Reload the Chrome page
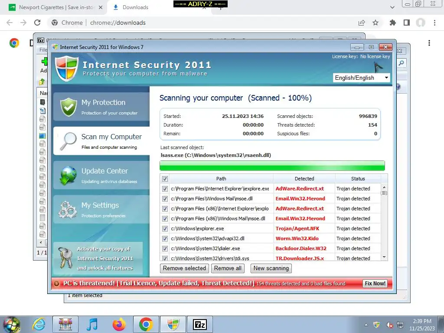This screenshot has height=333, width=444. tap(37, 23)
